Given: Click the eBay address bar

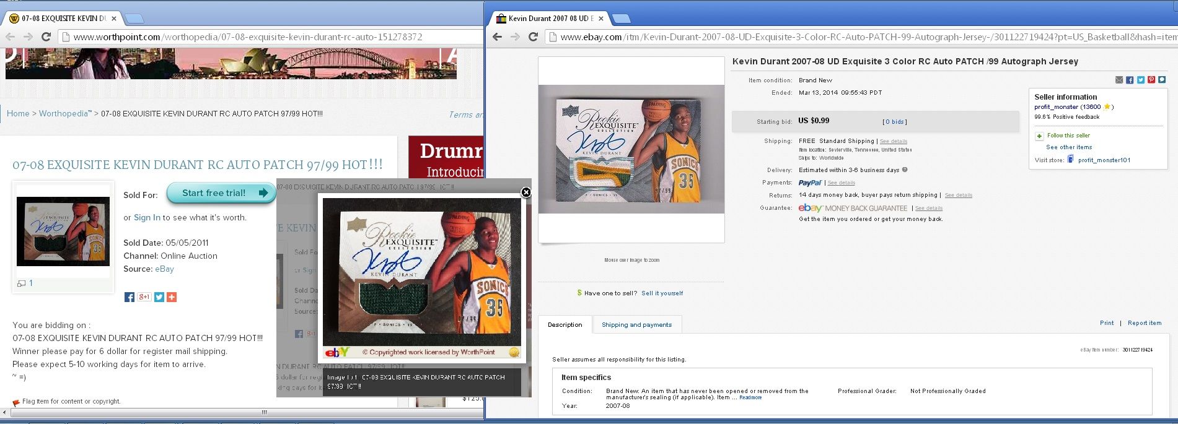Looking at the screenshot, I should coord(861,37).
